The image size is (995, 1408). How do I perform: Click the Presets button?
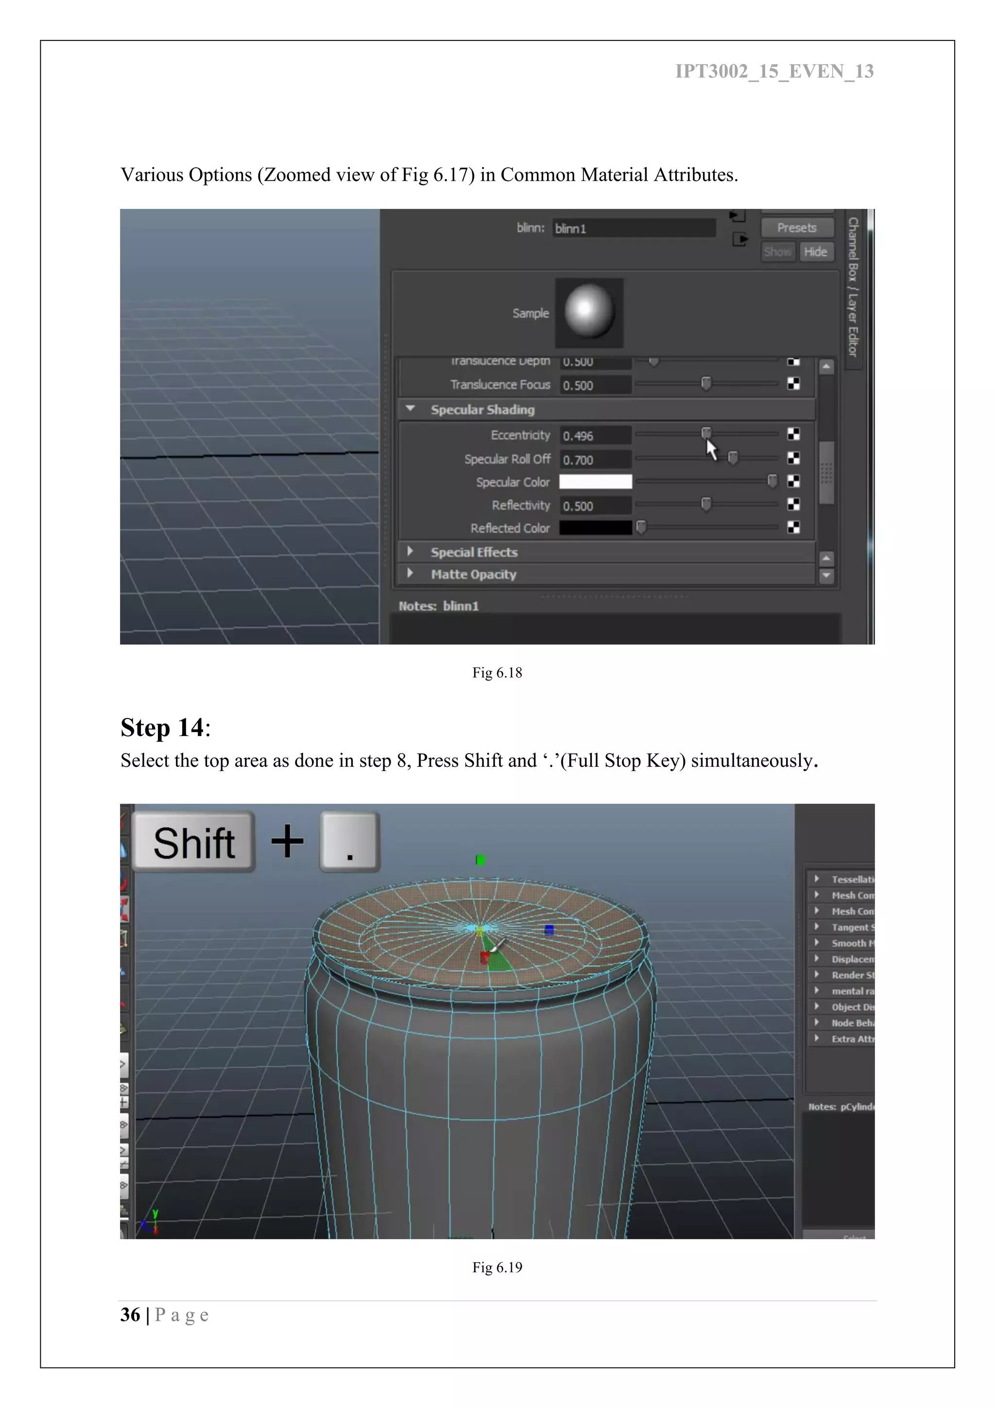click(x=797, y=228)
